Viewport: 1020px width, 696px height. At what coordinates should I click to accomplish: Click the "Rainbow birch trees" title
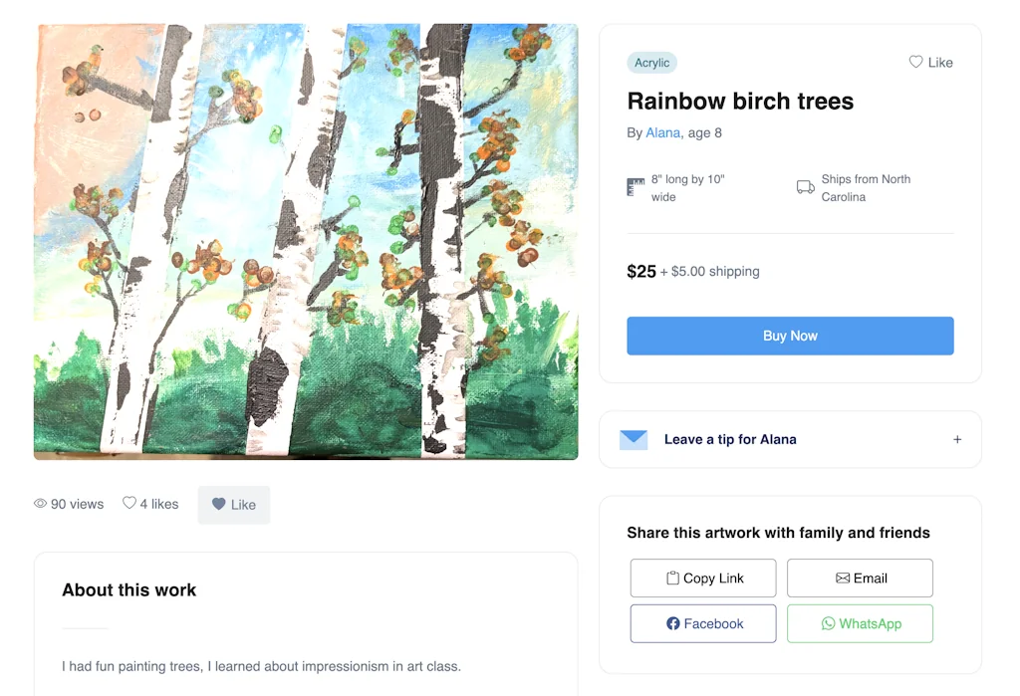pyautogui.click(x=740, y=101)
